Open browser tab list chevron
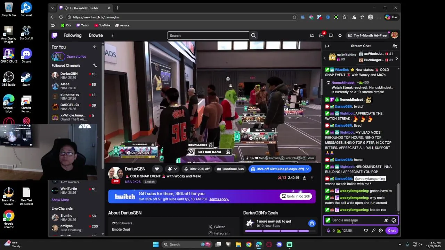445x250 pixels. point(52,8)
